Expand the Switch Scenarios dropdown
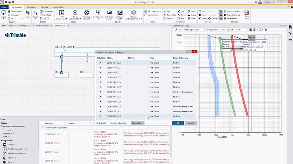293x164 pixels. [242, 11]
